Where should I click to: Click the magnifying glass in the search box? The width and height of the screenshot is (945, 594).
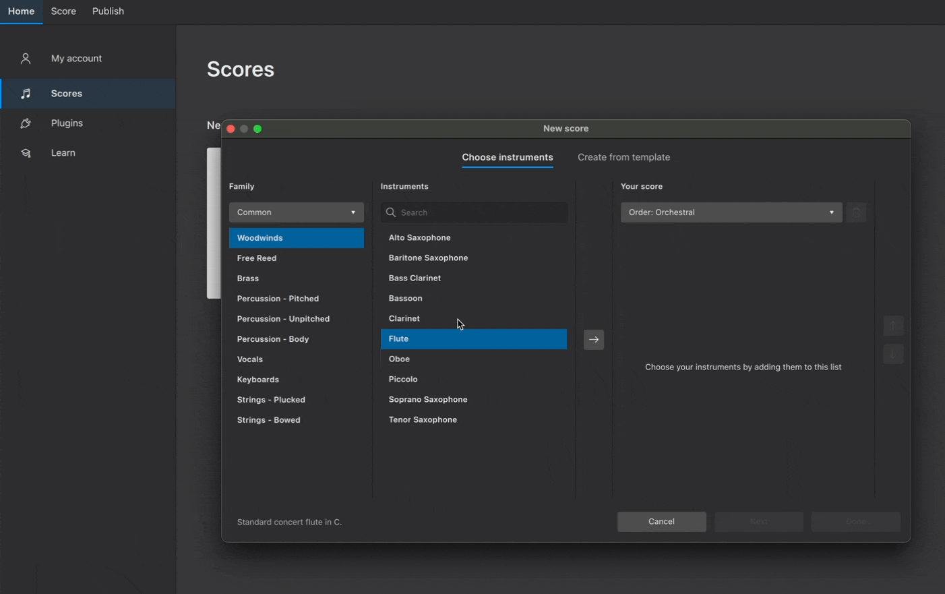point(391,212)
